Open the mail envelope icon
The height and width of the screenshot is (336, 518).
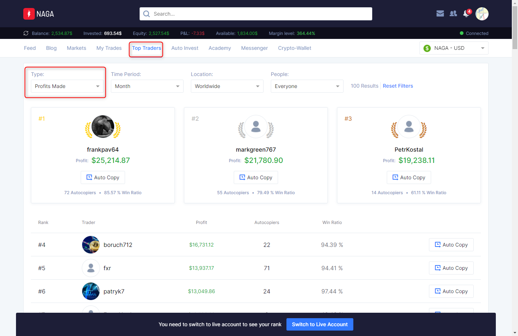point(440,13)
